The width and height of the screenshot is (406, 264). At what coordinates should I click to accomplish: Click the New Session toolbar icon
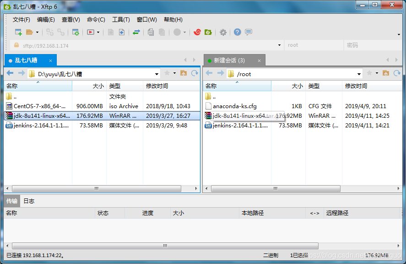coord(18,32)
